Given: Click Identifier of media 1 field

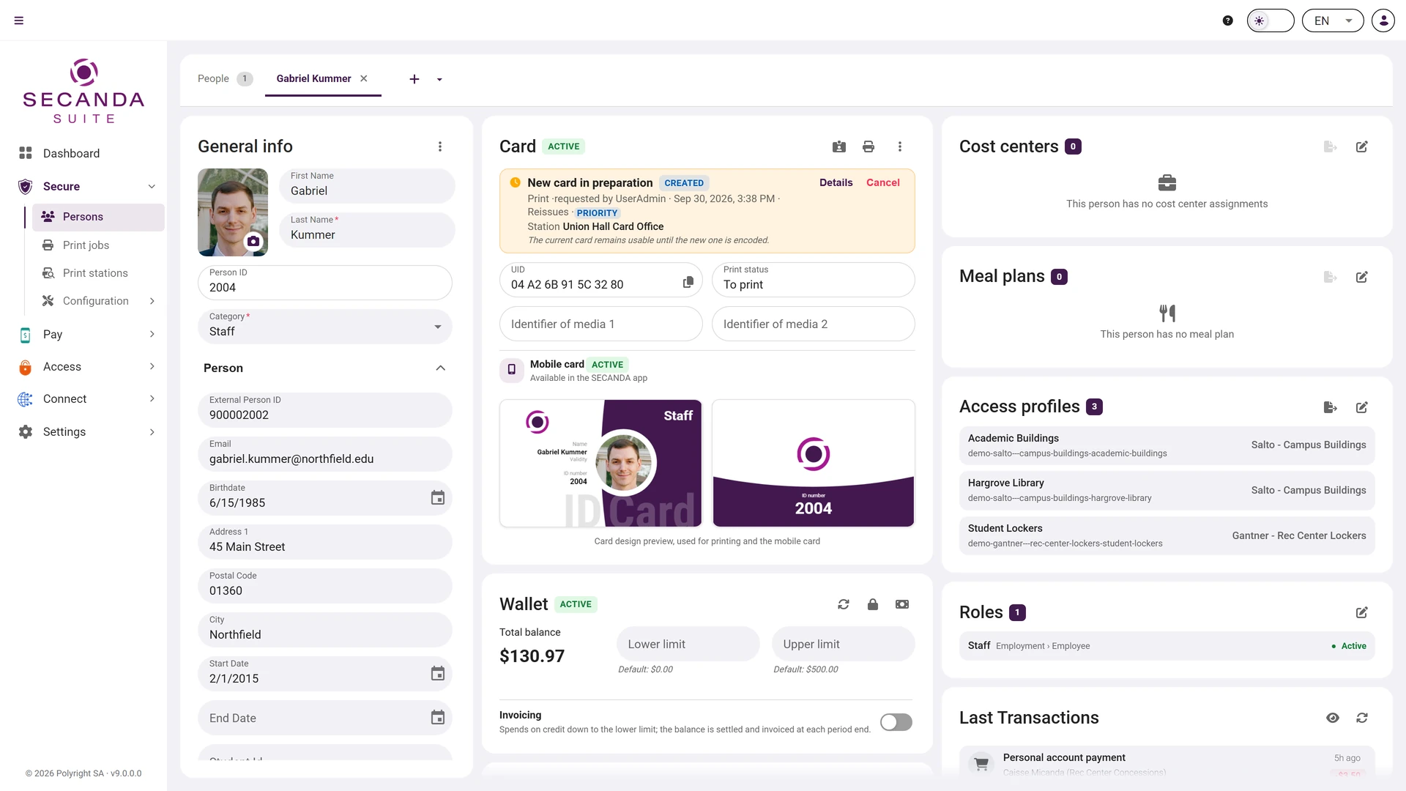Looking at the screenshot, I should pyautogui.click(x=601, y=324).
